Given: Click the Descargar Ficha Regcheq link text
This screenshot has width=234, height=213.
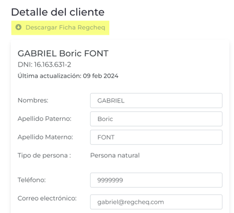Looking at the screenshot, I should point(65,28).
